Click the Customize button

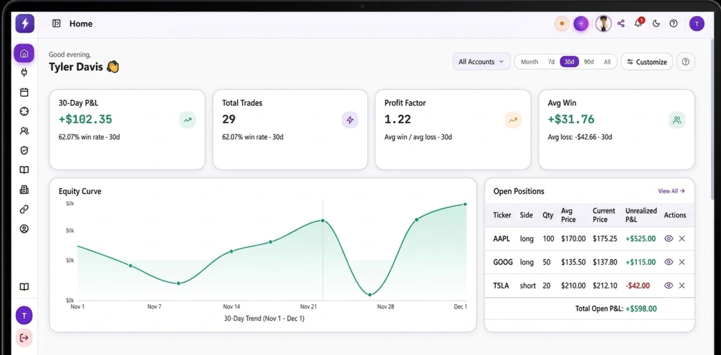coord(647,62)
